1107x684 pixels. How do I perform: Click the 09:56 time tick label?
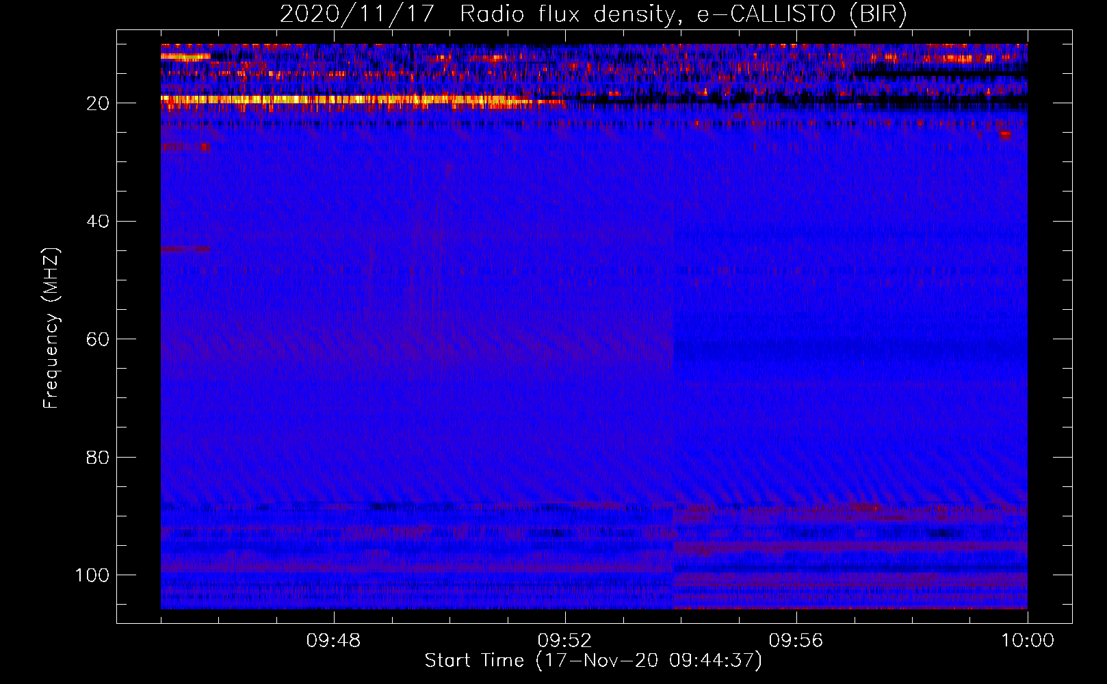[796, 641]
